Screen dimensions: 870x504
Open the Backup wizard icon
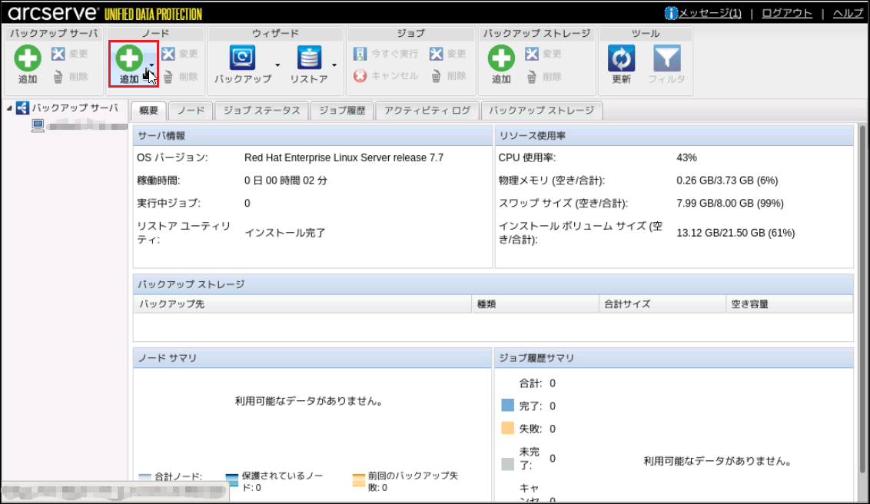(x=243, y=58)
